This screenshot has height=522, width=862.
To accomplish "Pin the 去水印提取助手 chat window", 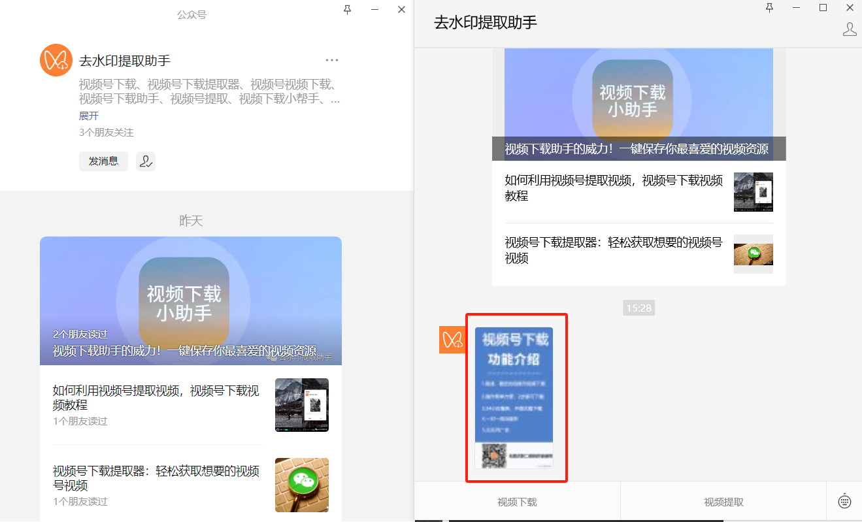I will coord(769,8).
